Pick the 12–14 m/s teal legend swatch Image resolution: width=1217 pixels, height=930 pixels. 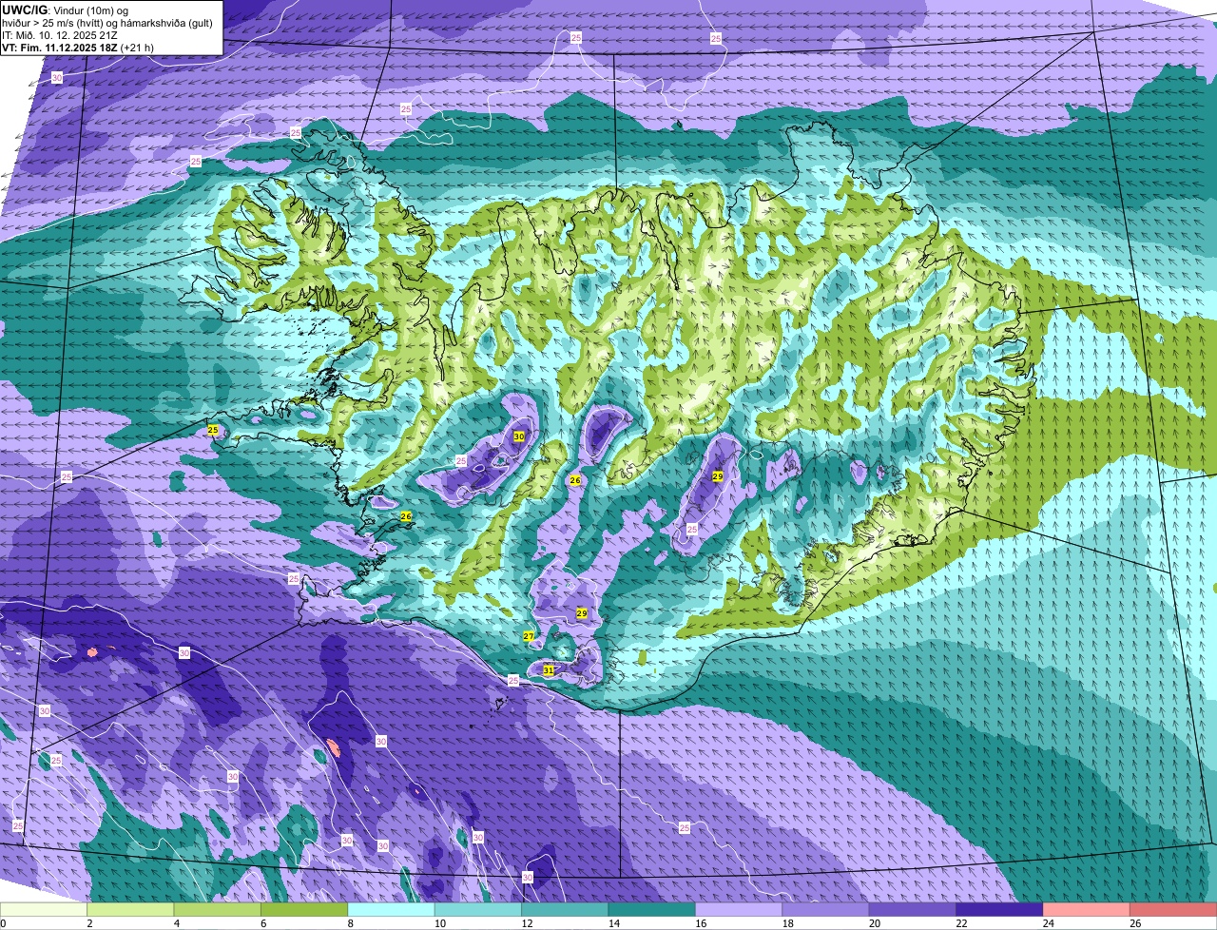coord(567,910)
